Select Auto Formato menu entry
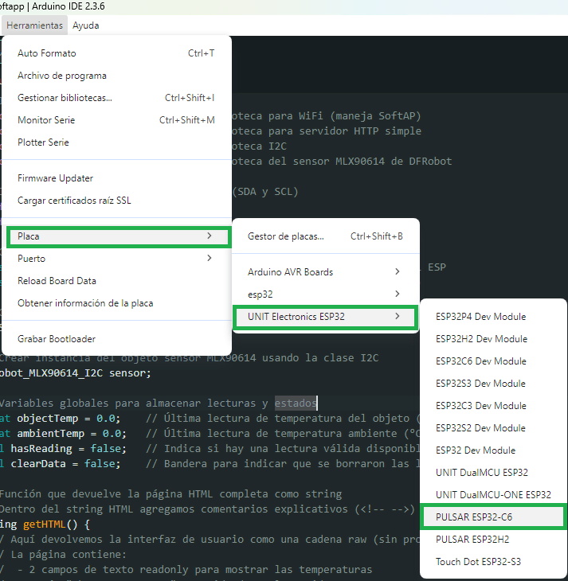 (x=116, y=53)
